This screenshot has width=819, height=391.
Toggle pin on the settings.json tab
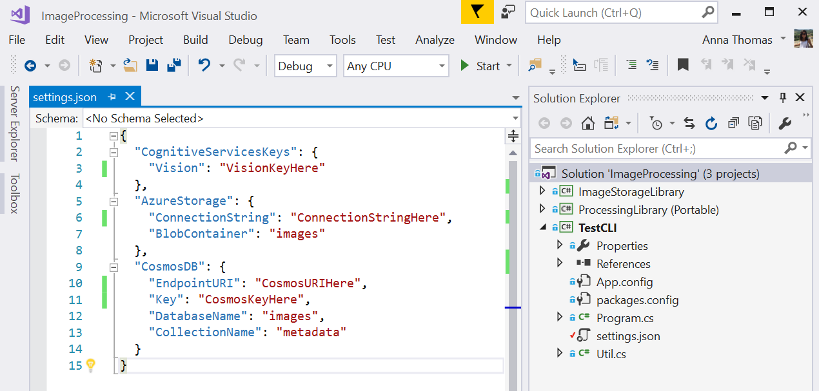tap(112, 97)
